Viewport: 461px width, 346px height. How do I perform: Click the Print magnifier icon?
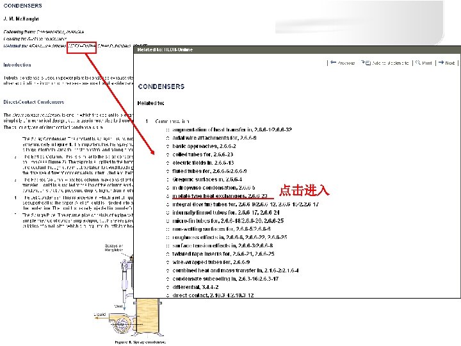pyautogui.click(x=417, y=63)
